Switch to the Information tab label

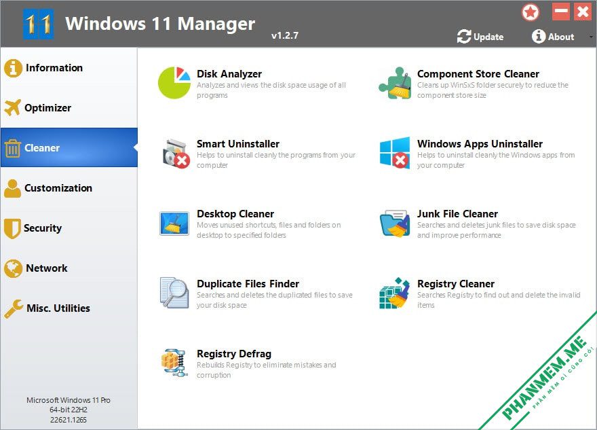pos(54,68)
